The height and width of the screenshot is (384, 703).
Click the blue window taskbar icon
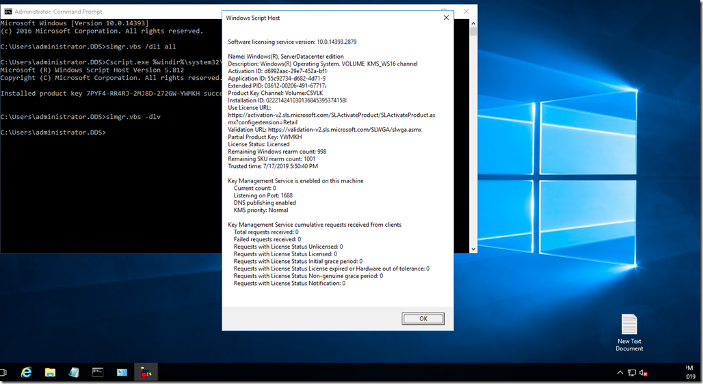point(122,372)
